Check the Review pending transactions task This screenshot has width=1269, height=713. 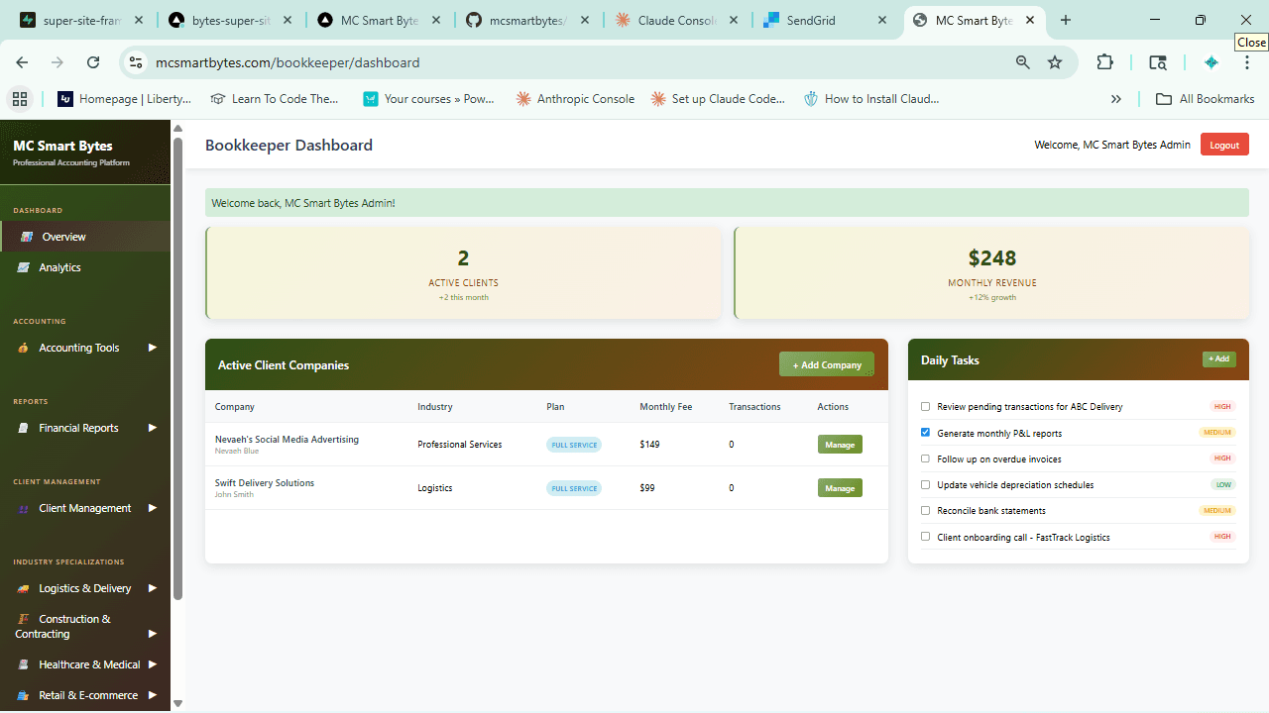coord(925,406)
